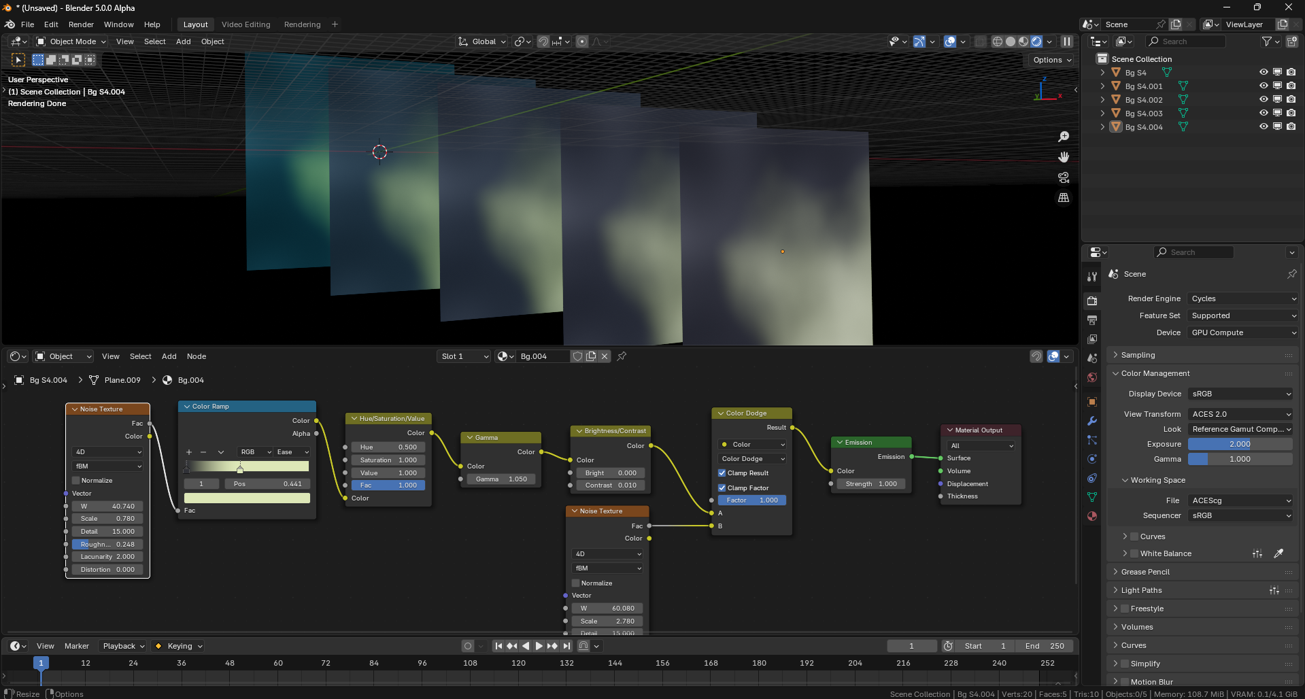Switch to orthographic grid view icon

(x=1064, y=198)
